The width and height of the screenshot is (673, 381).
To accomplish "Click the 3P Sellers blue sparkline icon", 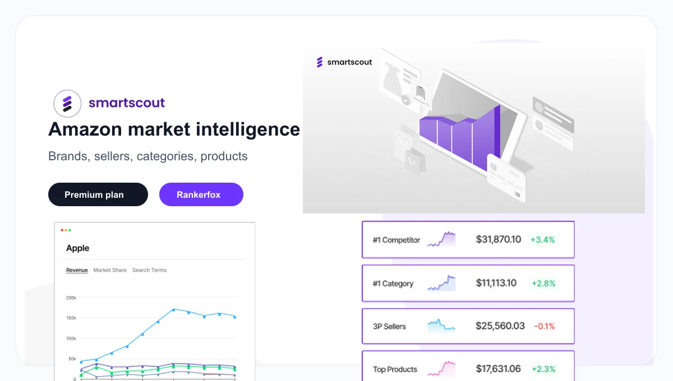I will [x=441, y=326].
